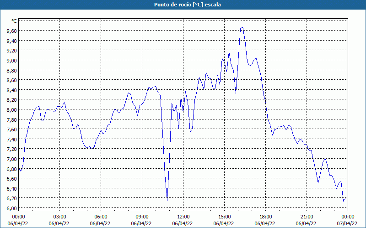Click the 12:00 time axis label
The width and height of the screenshot is (366, 228).
183,217
